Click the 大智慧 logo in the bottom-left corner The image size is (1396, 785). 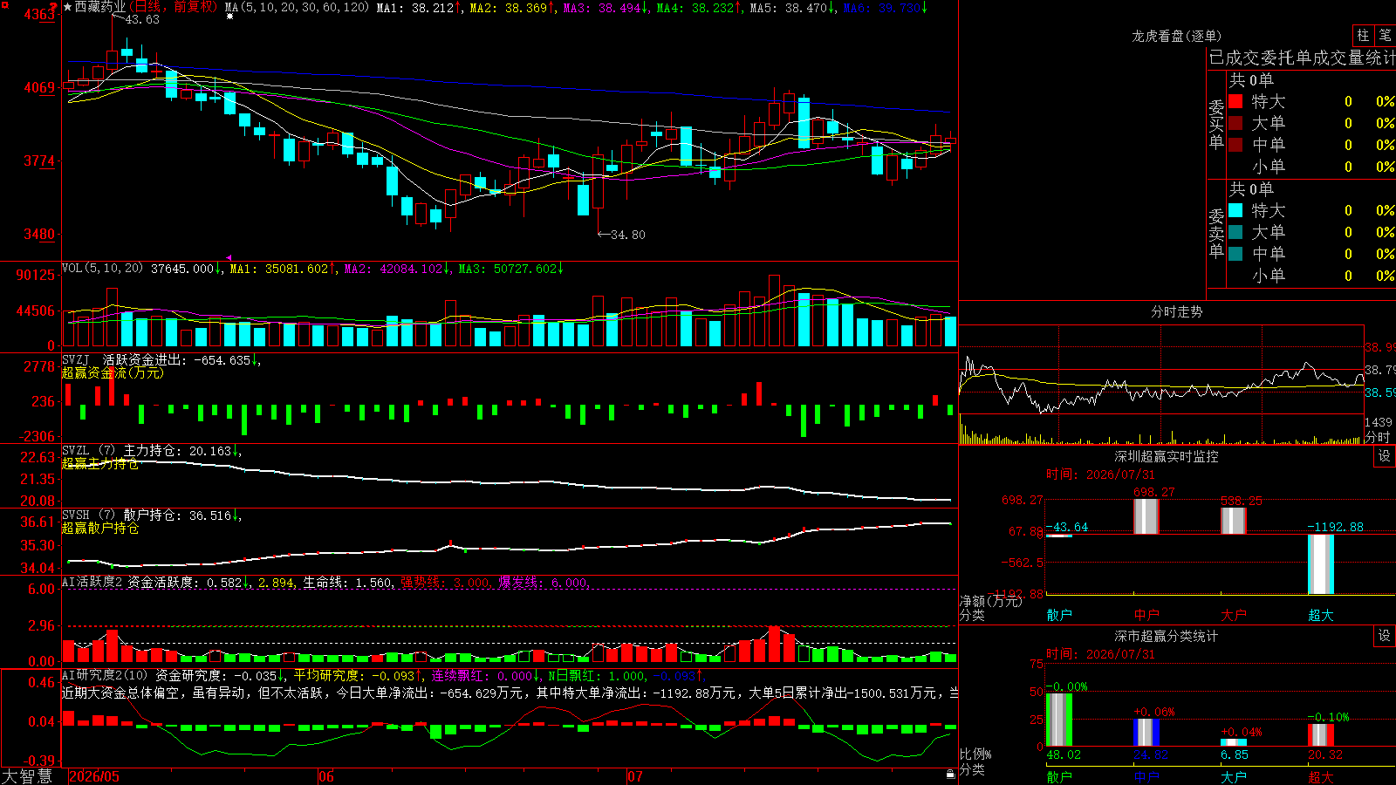[27, 776]
